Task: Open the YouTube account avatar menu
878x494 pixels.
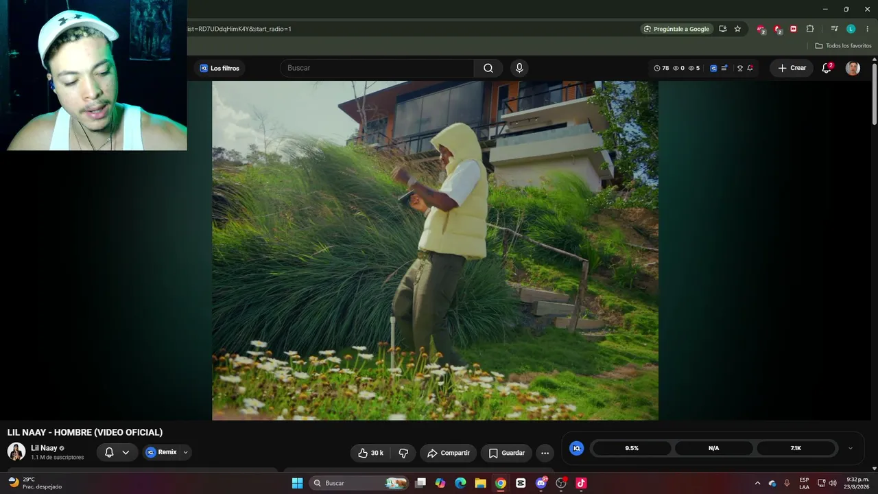Action: 853,68
